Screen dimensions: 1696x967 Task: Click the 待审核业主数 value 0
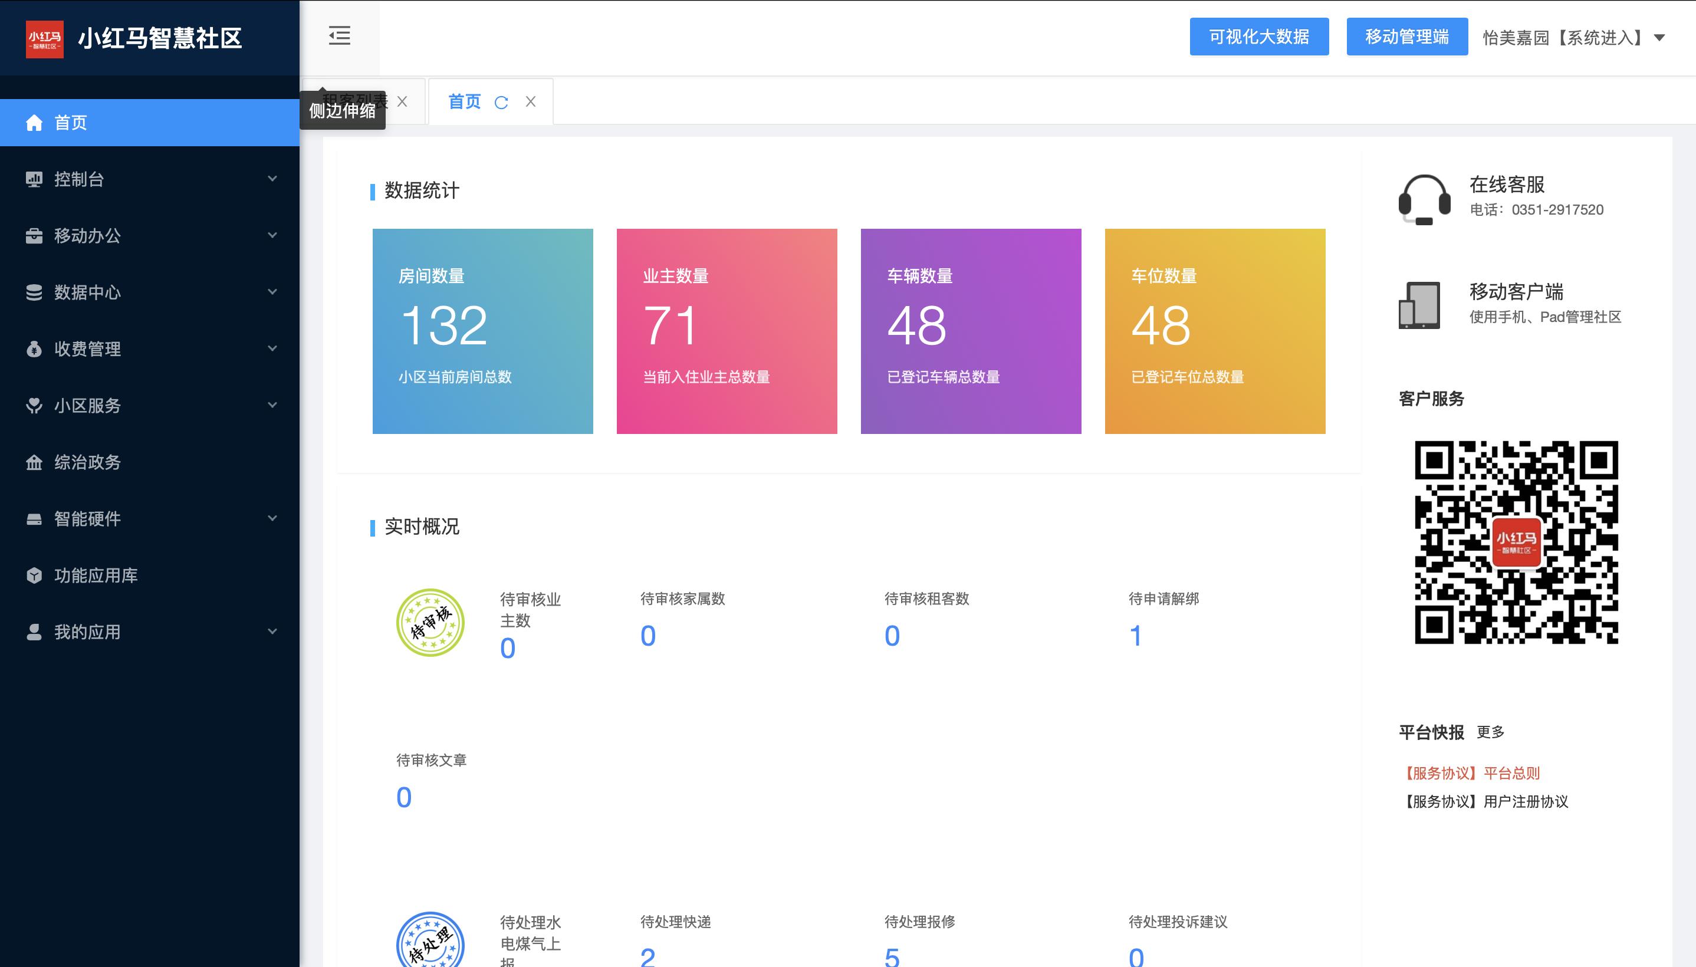tap(508, 648)
